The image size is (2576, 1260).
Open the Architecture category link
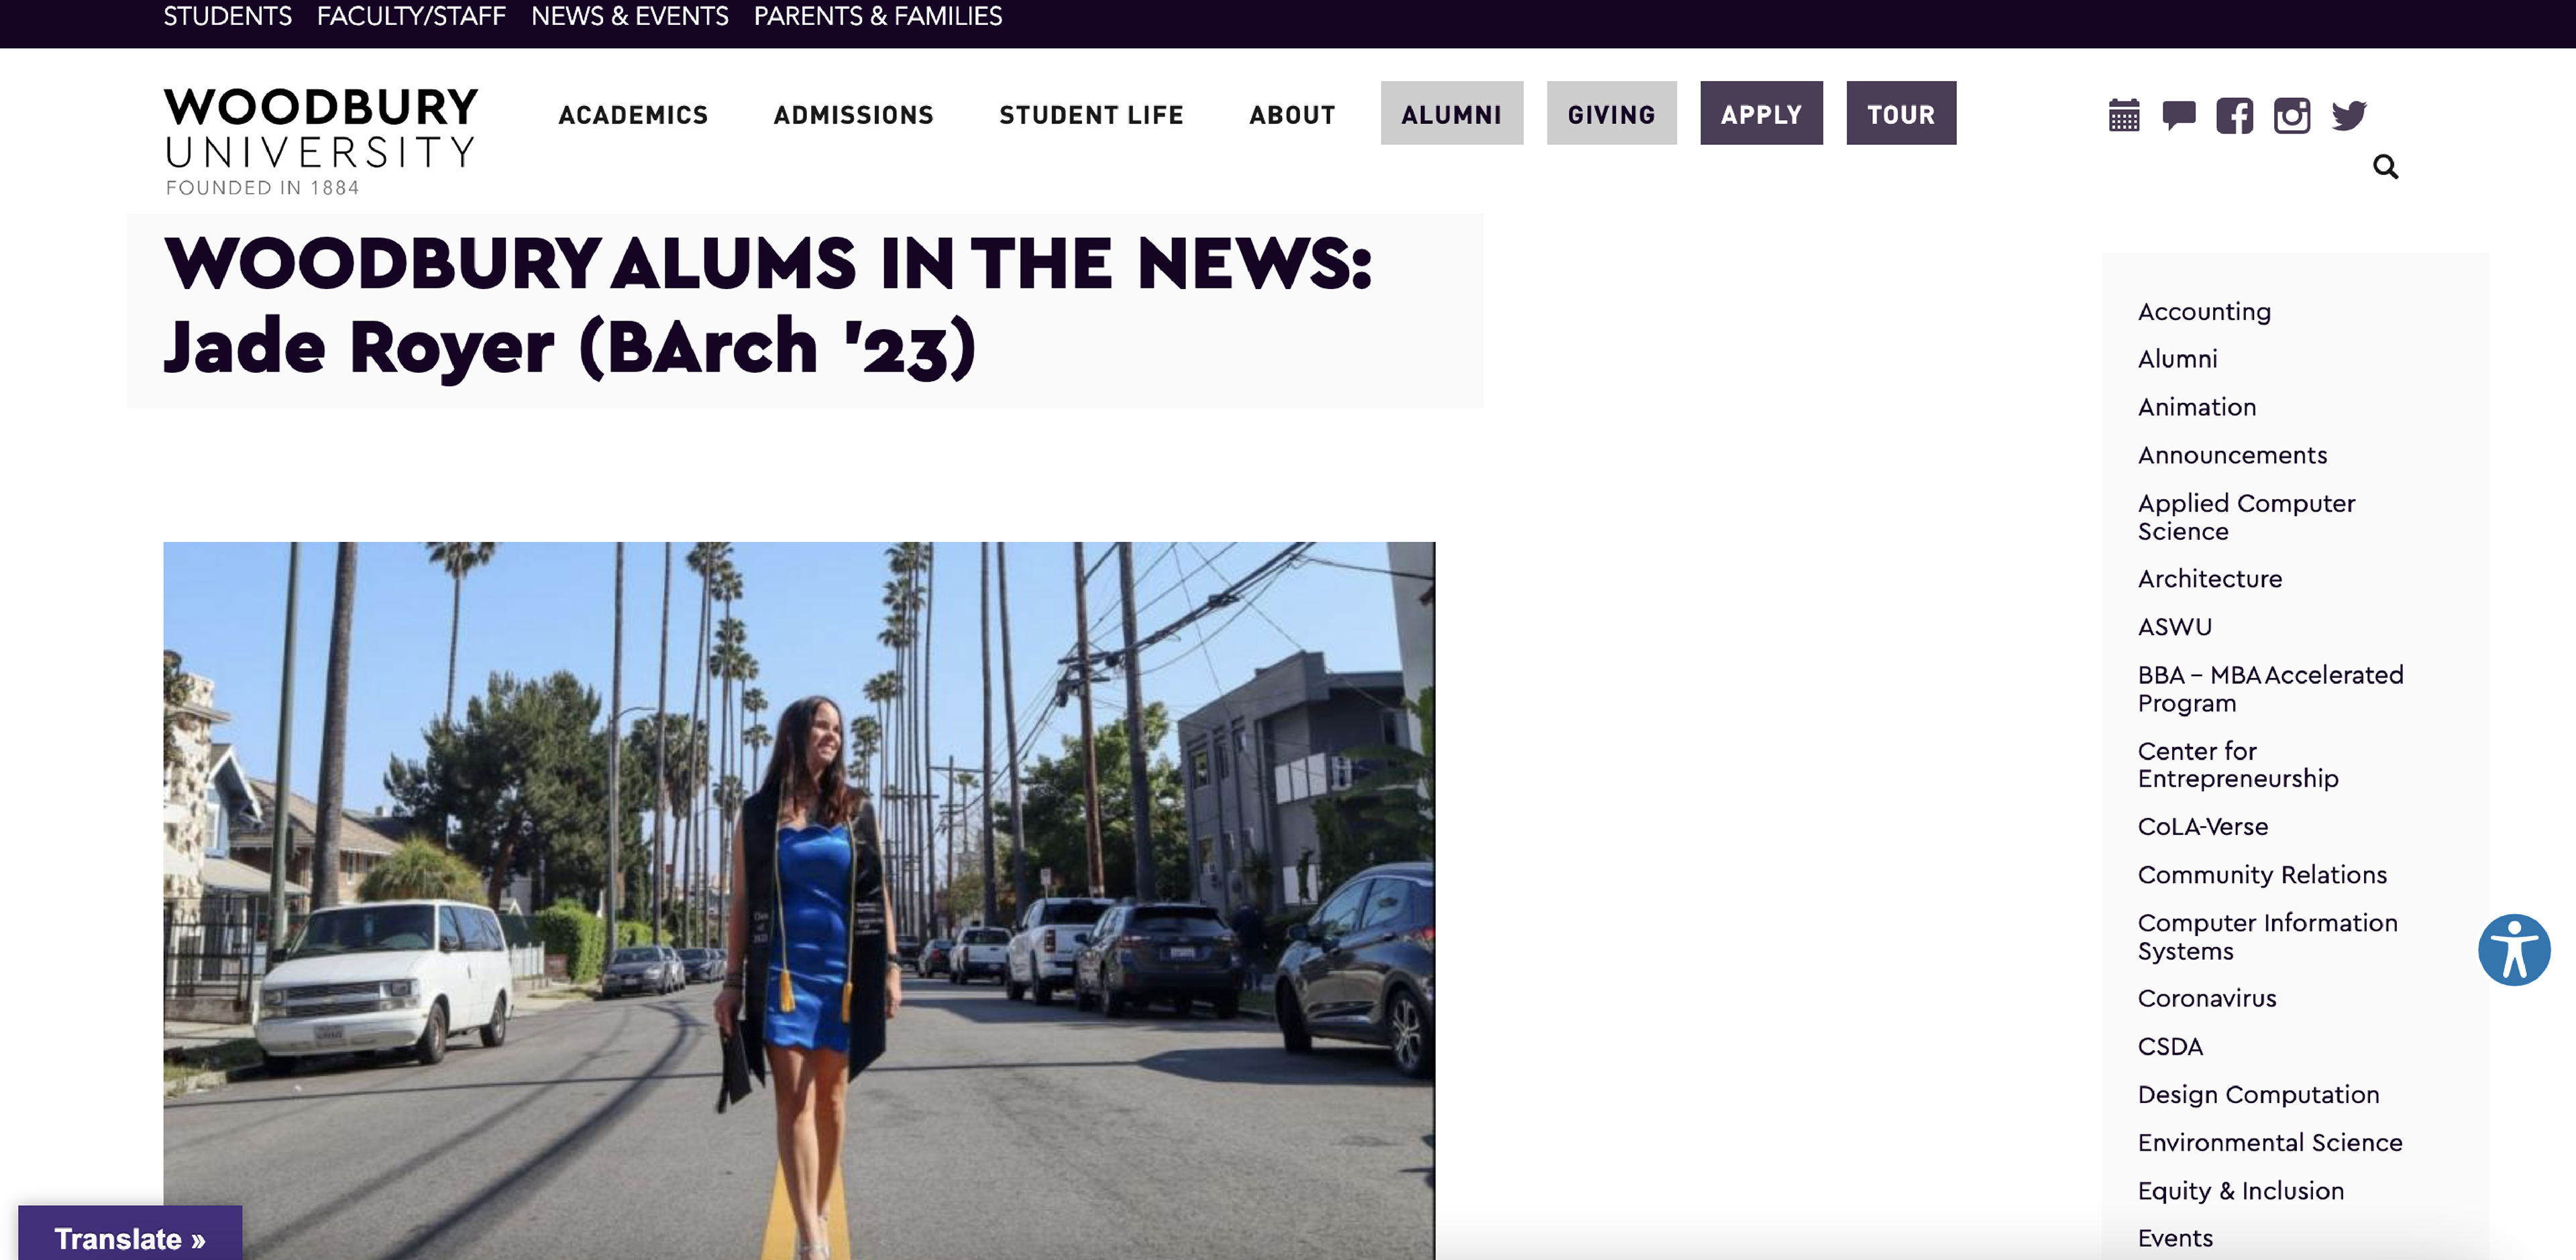coord(2210,579)
